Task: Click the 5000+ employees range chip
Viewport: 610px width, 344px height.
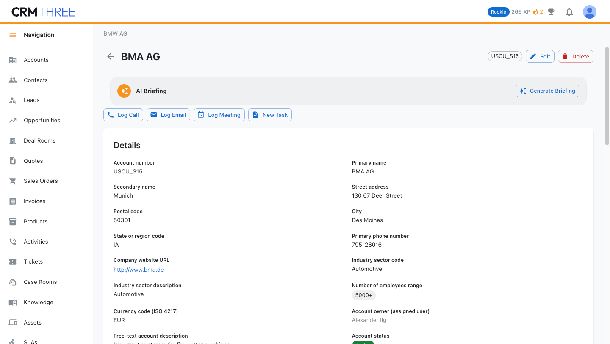Action: point(364,295)
